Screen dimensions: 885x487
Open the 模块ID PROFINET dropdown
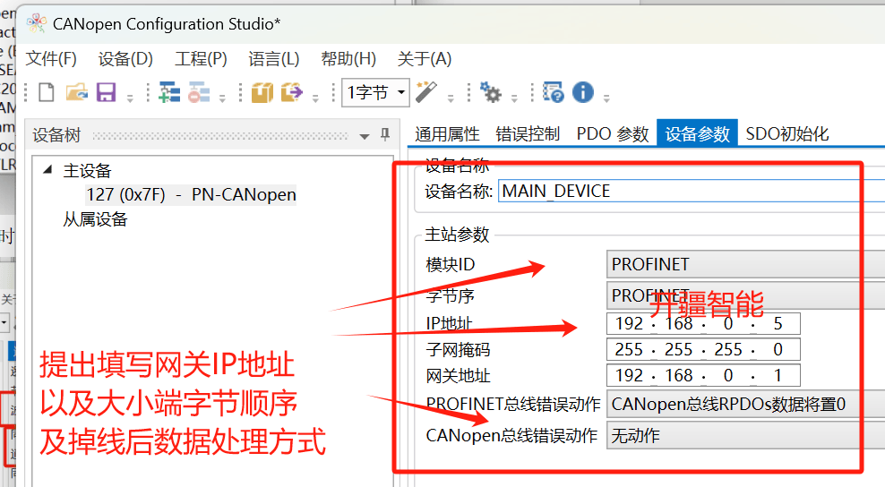click(x=745, y=264)
